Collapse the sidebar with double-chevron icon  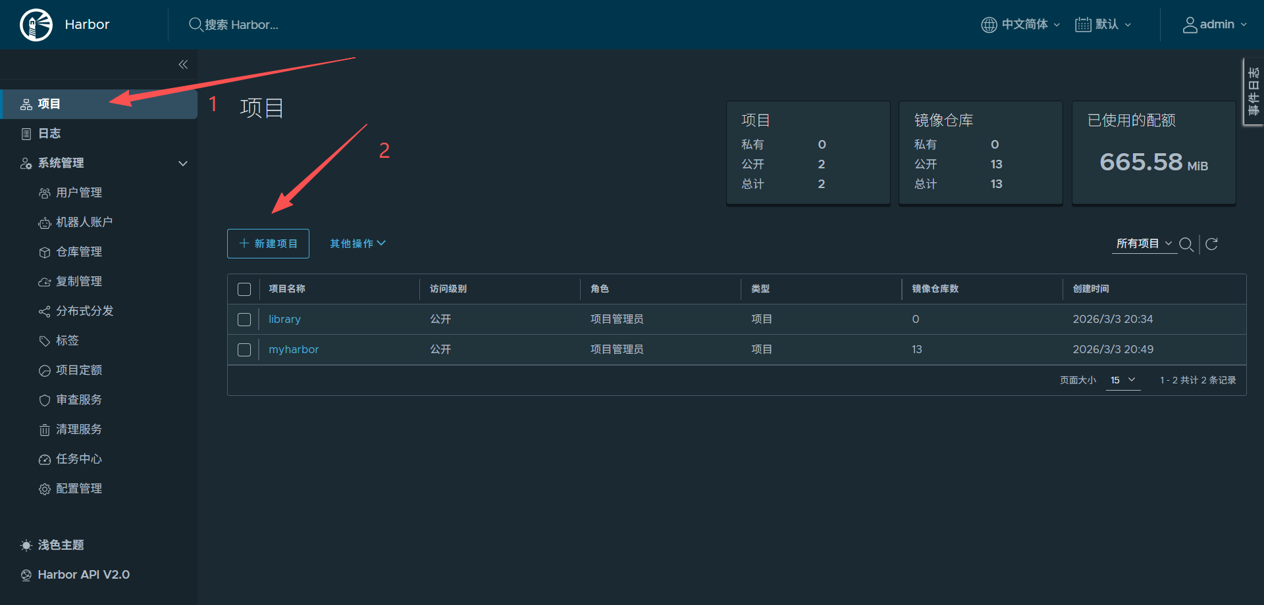[183, 64]
